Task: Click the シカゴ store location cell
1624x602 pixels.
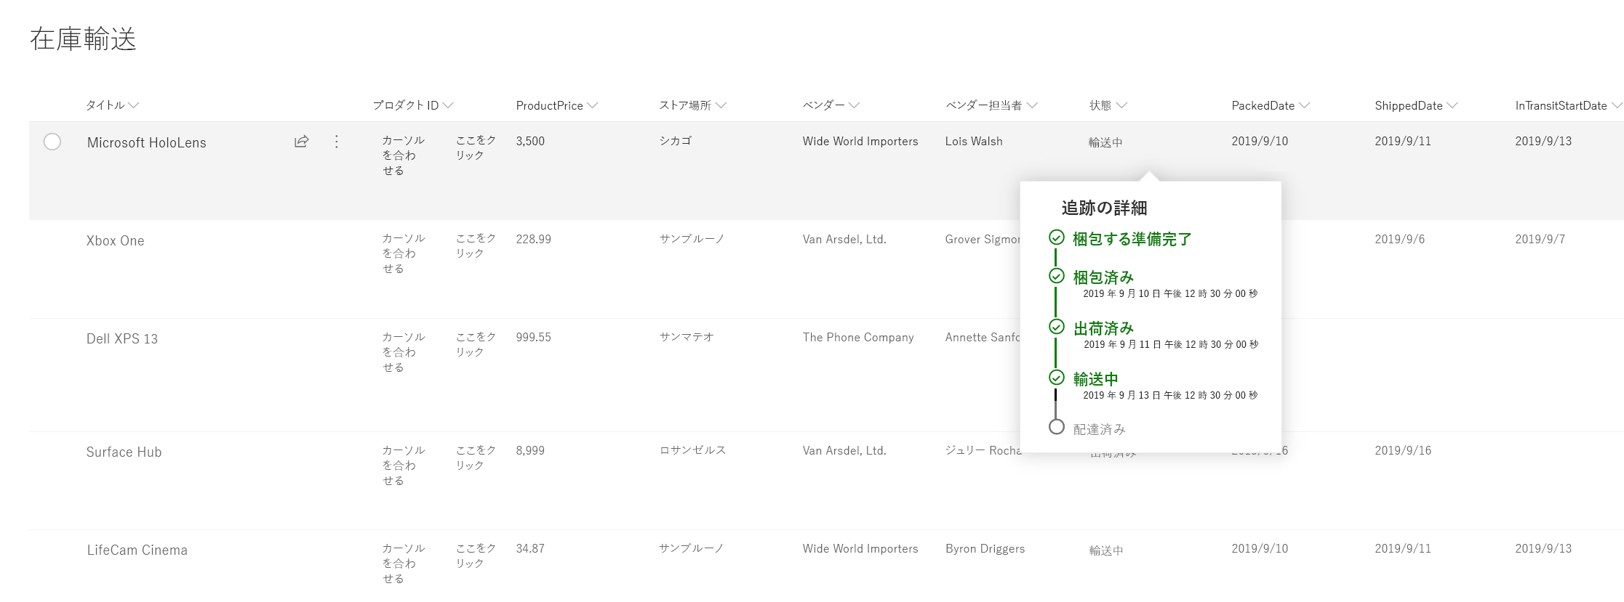Action: tap(676, 141)
